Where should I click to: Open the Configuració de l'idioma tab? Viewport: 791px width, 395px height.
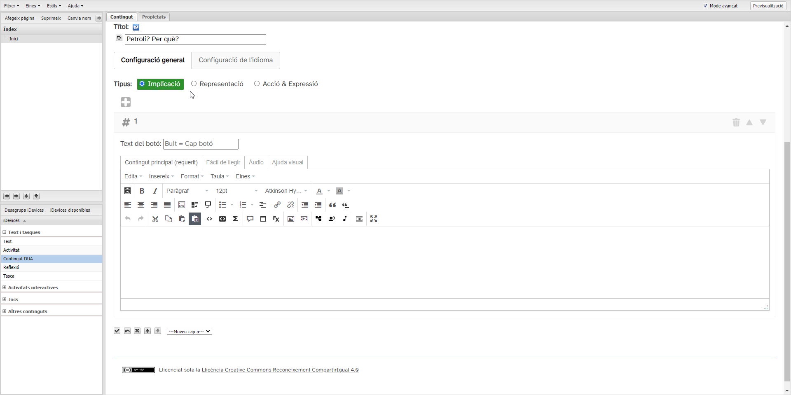pyautogui.click(x=236, y=60)
